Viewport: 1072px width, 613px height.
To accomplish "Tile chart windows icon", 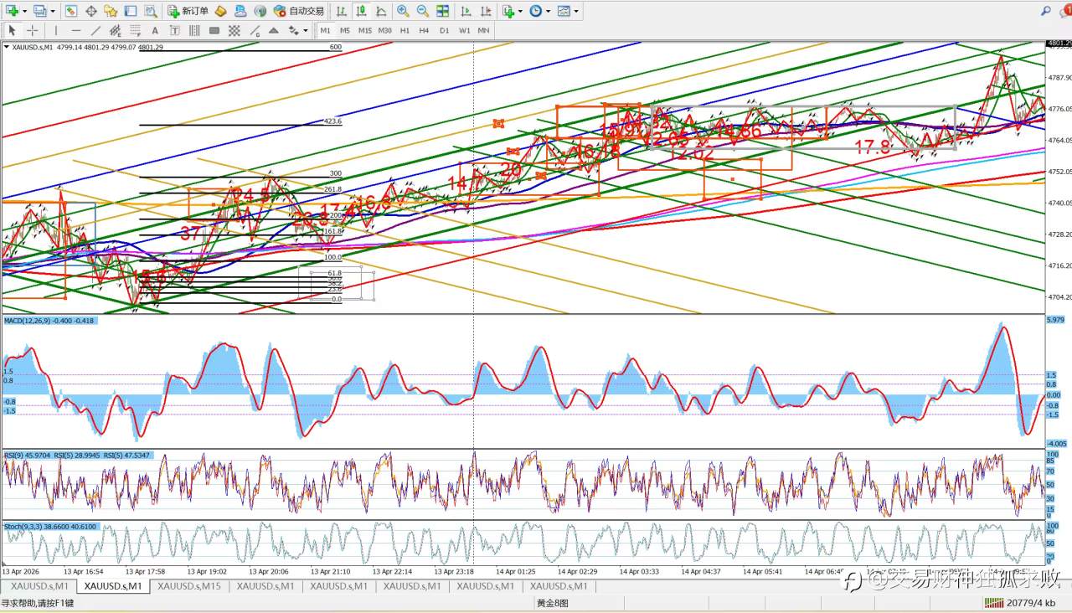I will click(x=442, y=11).
